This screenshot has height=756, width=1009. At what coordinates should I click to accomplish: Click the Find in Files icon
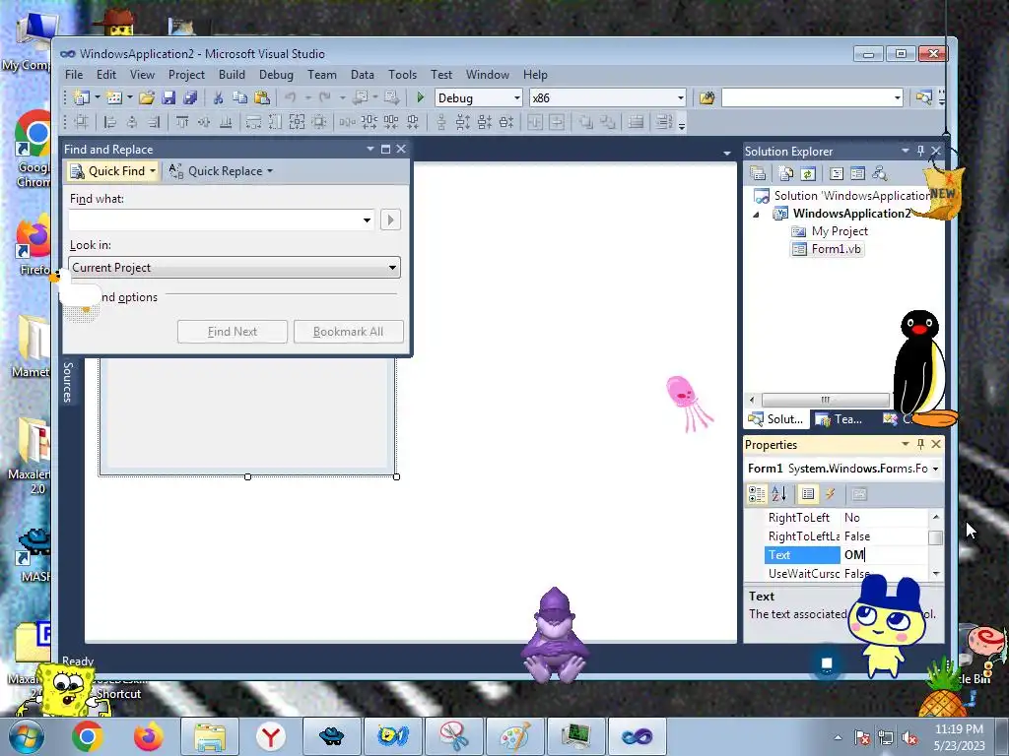pyautogui.click(x=707, y=97)
